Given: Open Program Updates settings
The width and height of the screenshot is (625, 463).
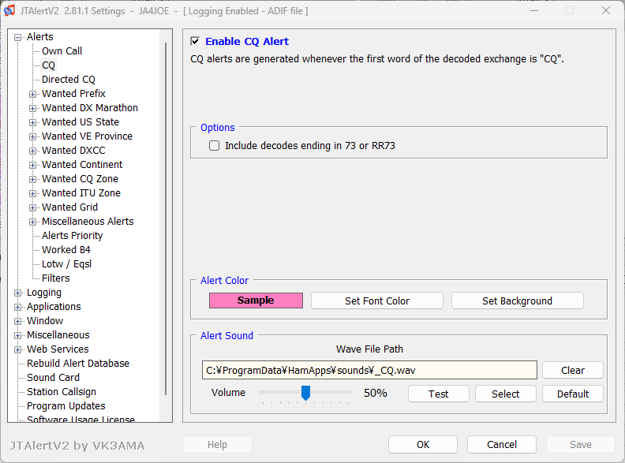Looking at the screenshot, I should (66, 406).
